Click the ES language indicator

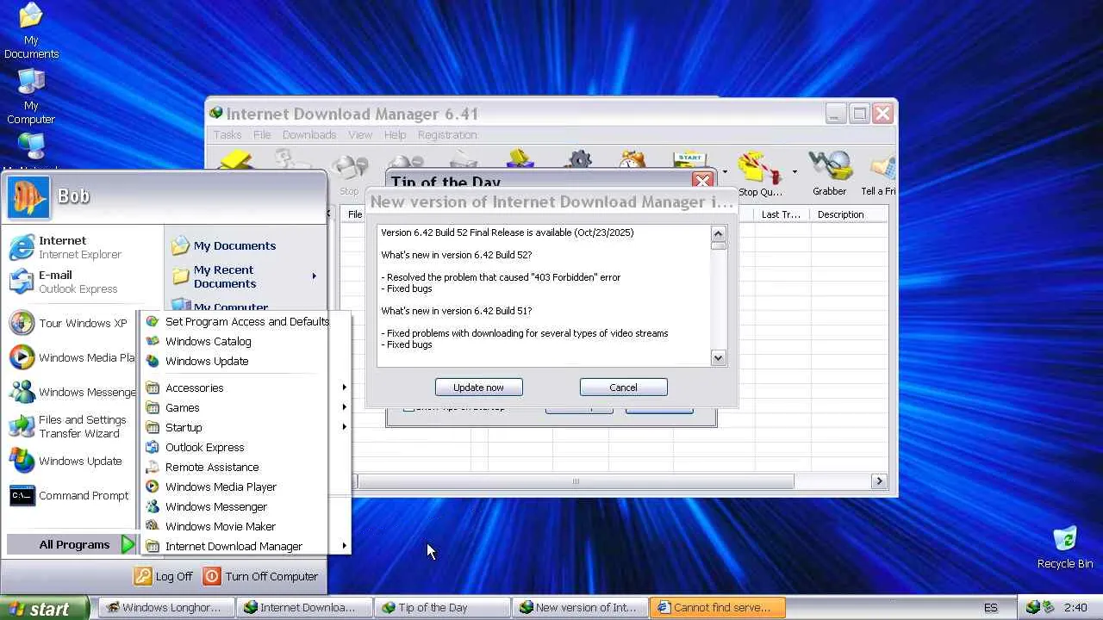point(991,608)
